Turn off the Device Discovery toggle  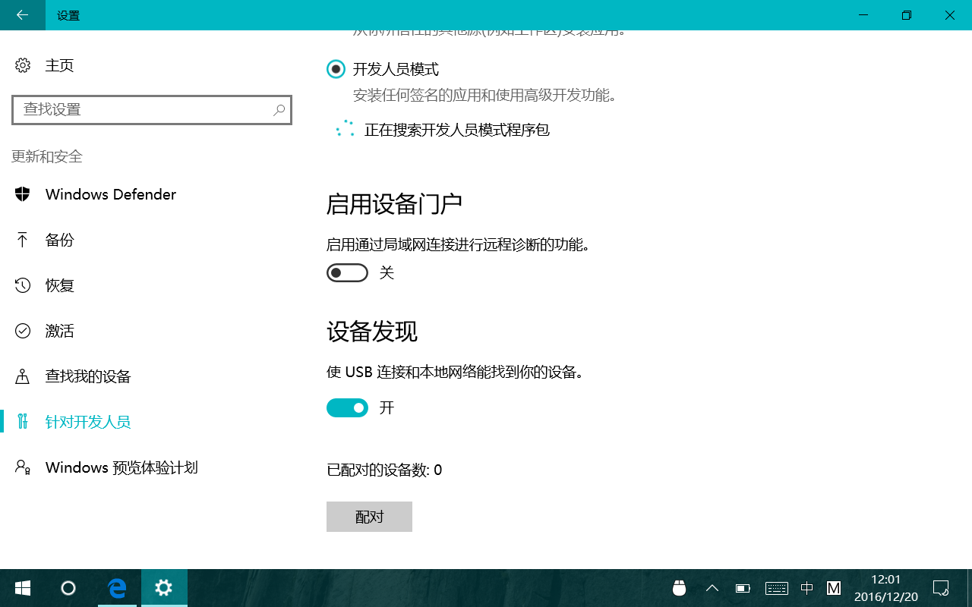pyautogui.click(x=347, y=408)
